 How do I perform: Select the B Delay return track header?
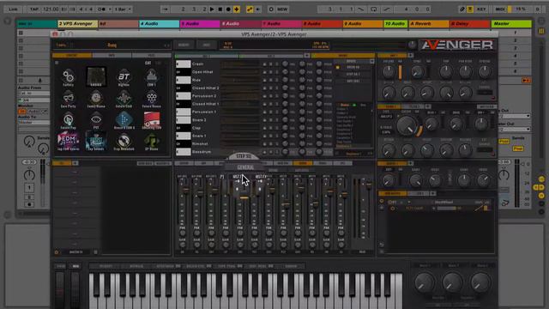click(469, 23)
